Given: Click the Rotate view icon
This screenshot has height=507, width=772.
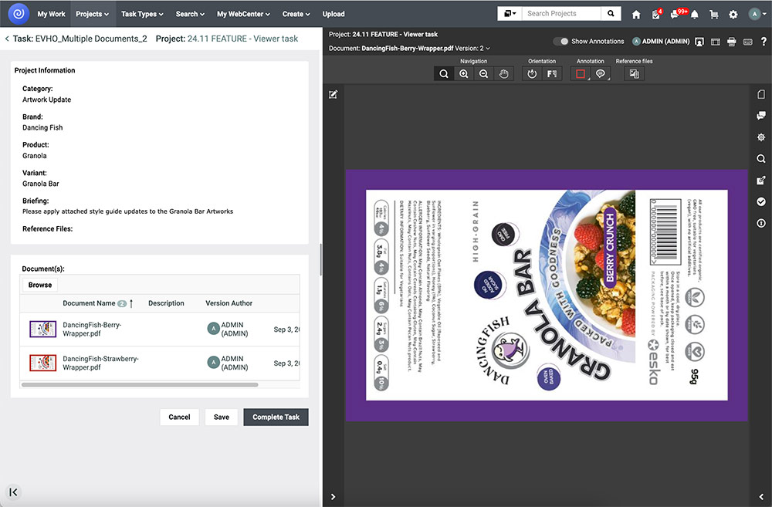Looking at the screenshot, I should pos(532,74).
